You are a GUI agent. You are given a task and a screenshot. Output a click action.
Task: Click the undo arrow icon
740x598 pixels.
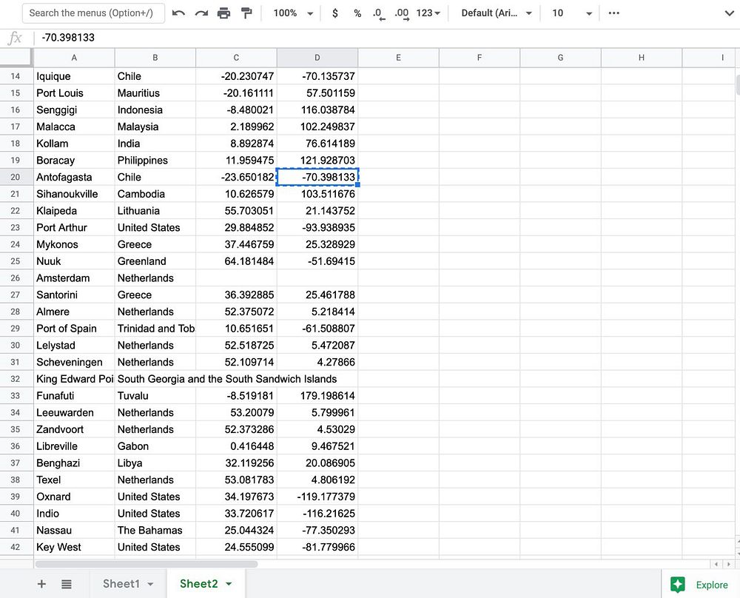178,13
